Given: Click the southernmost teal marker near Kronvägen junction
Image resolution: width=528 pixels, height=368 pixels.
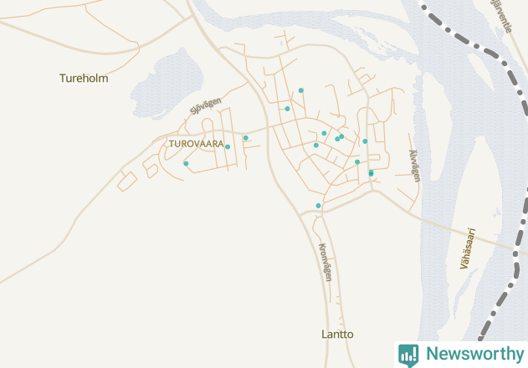Looking at the screenshot, I should tap(318, 206).
